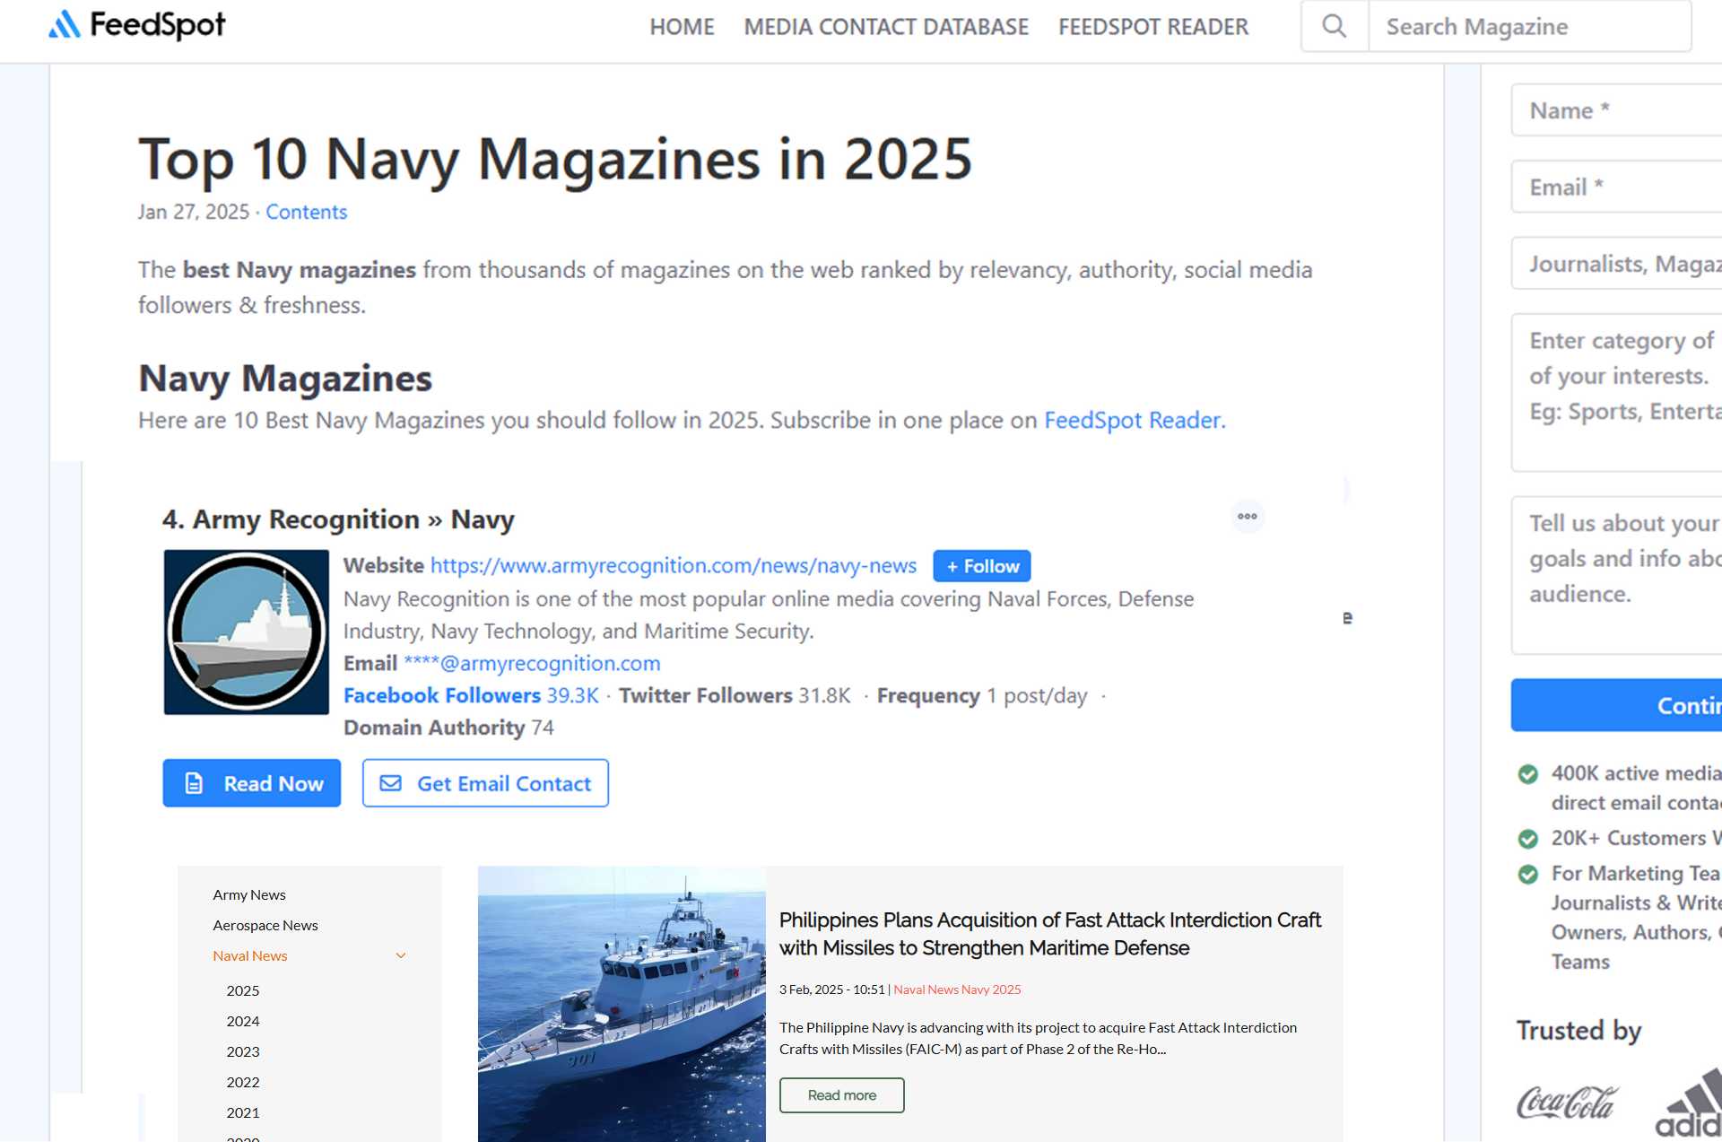
Task: Click Read more on Philippines article
Action: [841, 1094]
